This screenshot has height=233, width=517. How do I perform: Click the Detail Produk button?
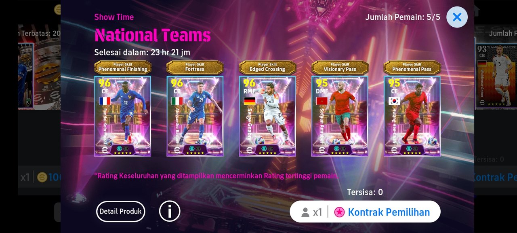(120, 211)
